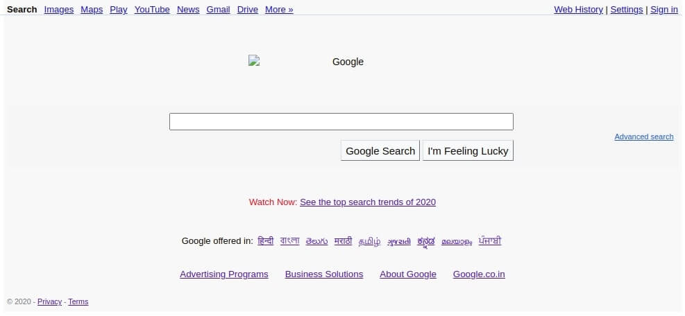Open Gmail from the top navigation
The image size is (685, 316).
click(x=219, y=10)
